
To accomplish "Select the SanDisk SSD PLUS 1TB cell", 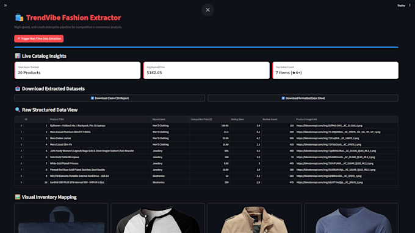I will tap(99, 183).
